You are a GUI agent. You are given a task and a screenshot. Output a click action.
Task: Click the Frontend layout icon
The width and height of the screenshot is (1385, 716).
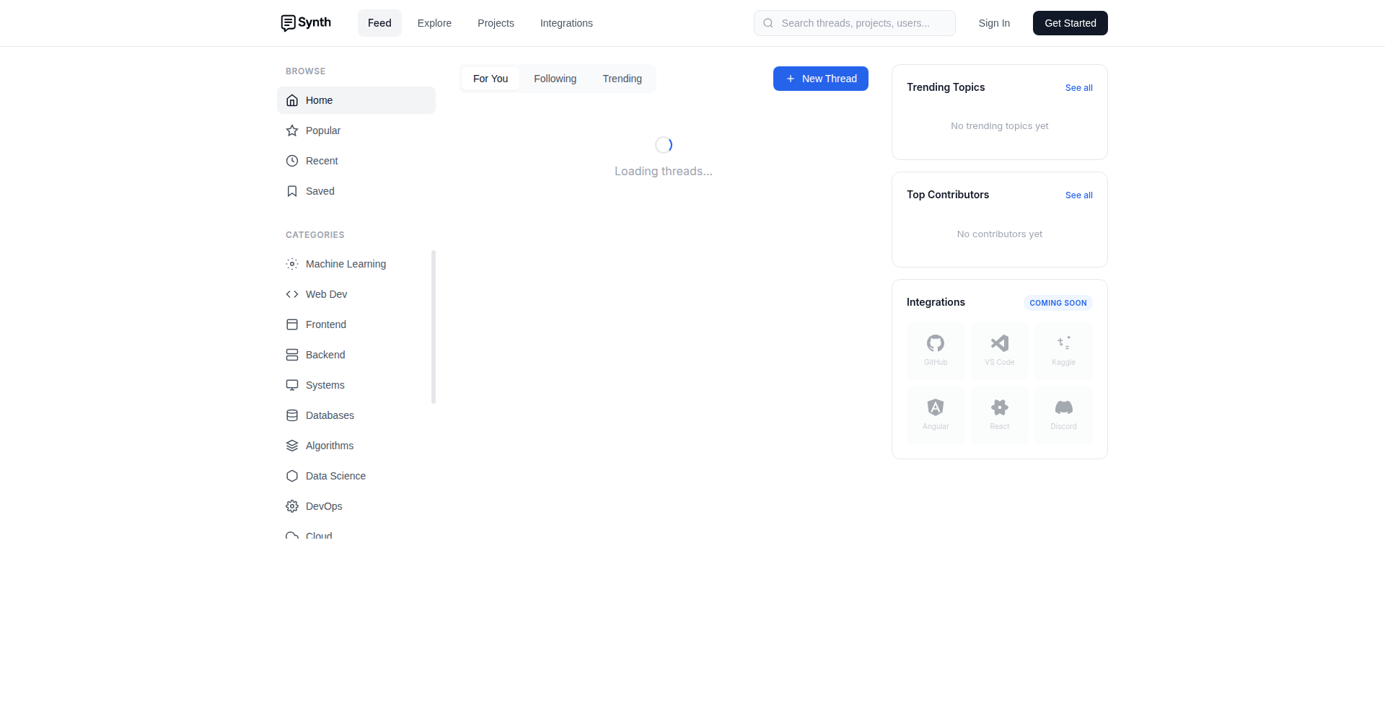coord(292,324)
